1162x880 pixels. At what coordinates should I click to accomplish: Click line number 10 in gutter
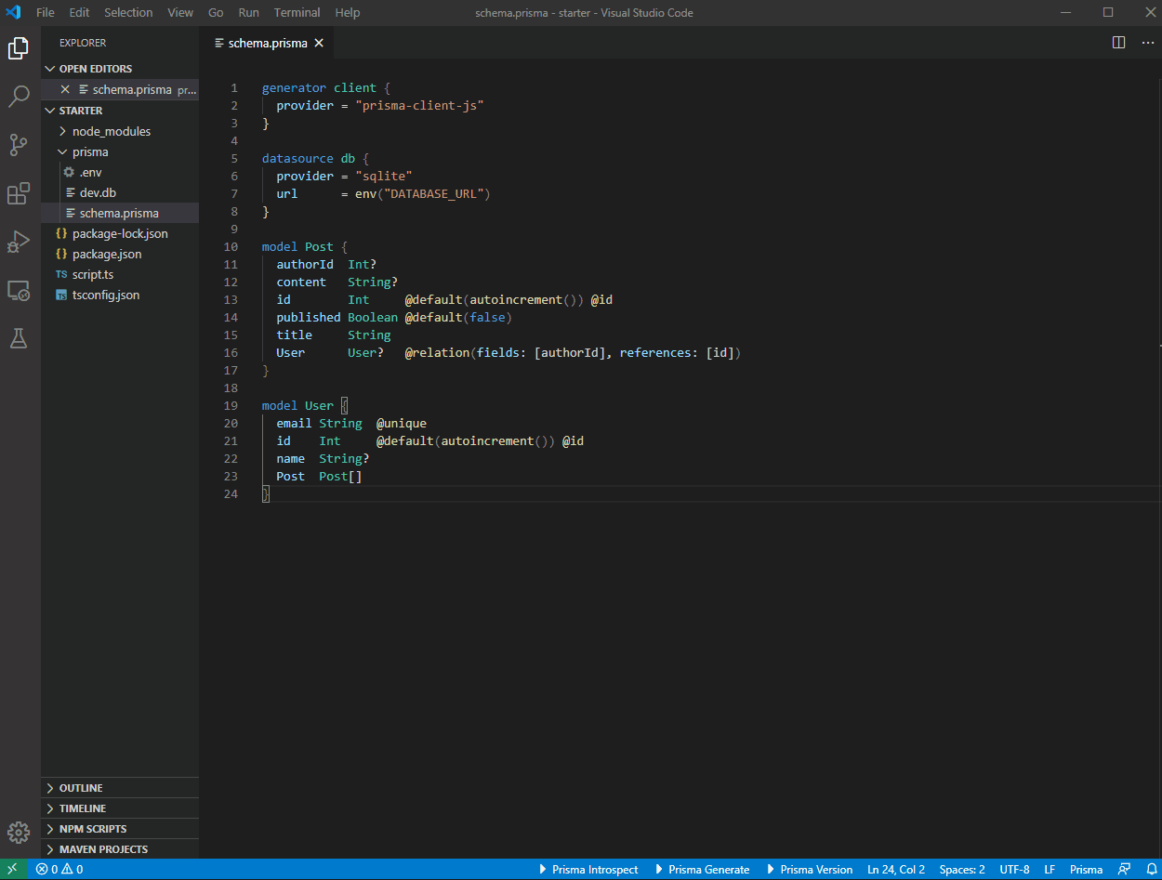tap(231, 247)
